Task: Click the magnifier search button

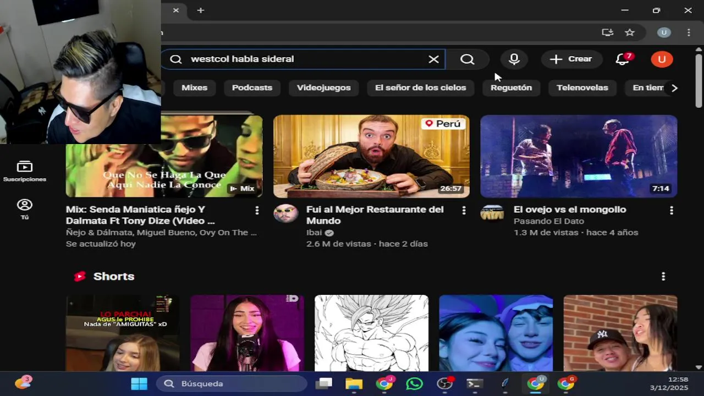Action: click(468, 59)
